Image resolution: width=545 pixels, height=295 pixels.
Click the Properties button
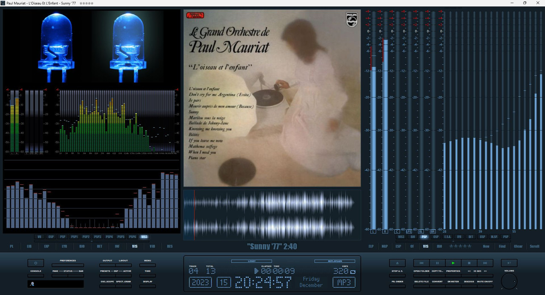click(453, 276)
